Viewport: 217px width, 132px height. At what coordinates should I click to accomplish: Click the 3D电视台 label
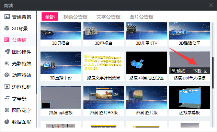(x=104, y=43)
